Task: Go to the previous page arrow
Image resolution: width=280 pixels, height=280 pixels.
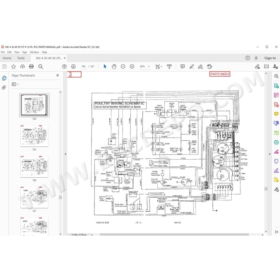Action: [x=64, y=67]
